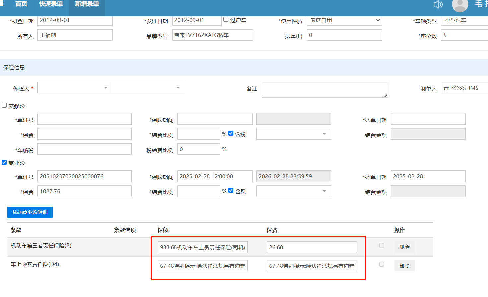Toggle 含税 checkbox in 交强险 section
The width and height of the screenshot is (488, 297).
coord(231,133)
